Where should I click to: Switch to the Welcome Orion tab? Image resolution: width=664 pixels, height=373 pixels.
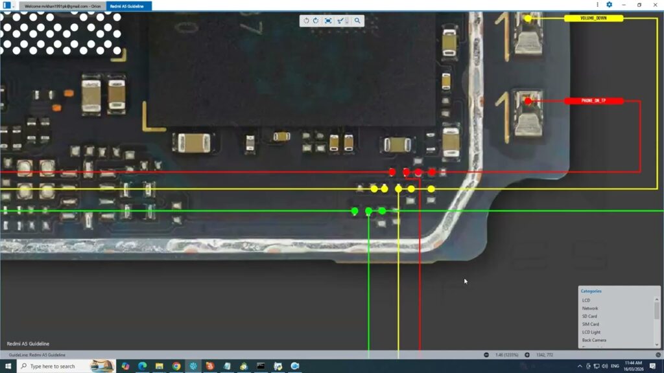pyautogui.click(x=62, y=6)
